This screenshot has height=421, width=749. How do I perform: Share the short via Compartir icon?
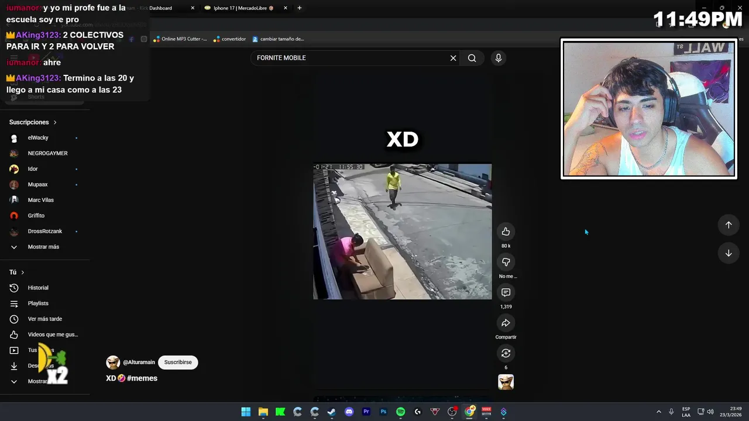(506, 323)
